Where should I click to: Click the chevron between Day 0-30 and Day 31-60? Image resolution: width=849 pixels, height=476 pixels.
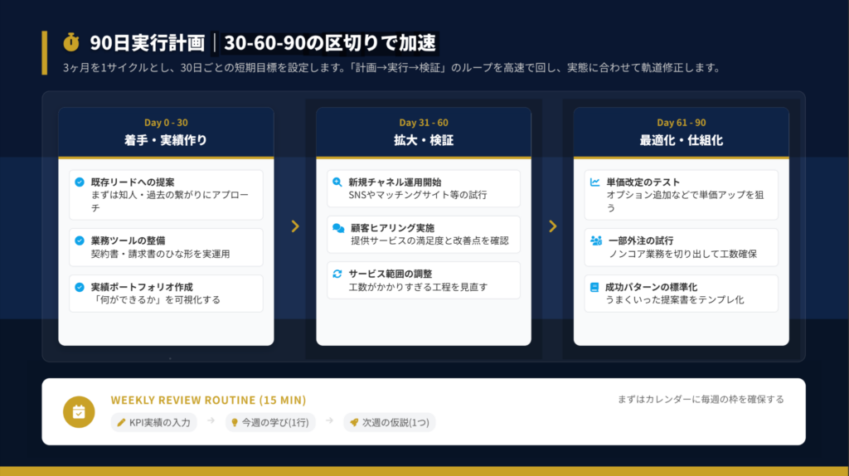coord(295,226)
